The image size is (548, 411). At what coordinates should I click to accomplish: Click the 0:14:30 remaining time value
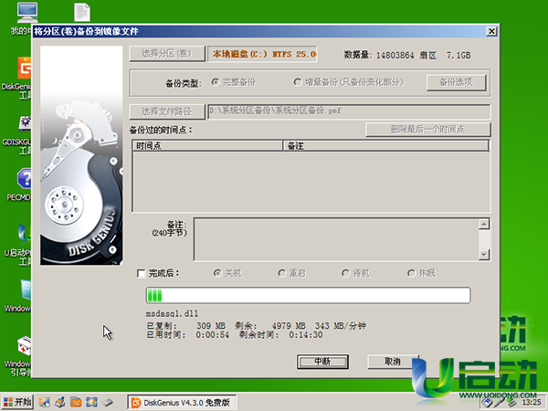pos(306,335)
